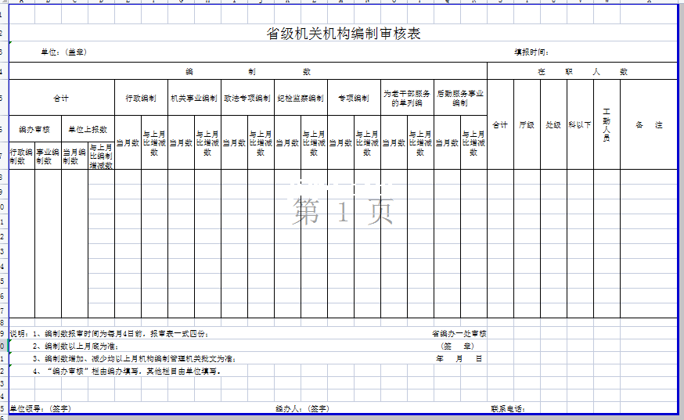Select the 单位:(盖章) cell
Viewport: 684px width, 420px height.
coord(63,52)
